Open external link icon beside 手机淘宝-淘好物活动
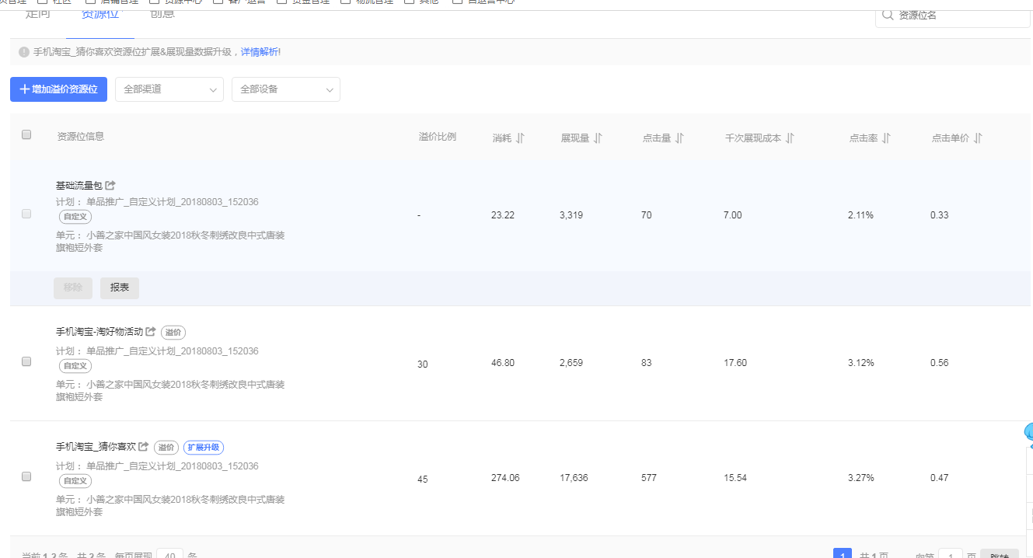The height and width of the screenshot is (558, 1033). pos(151,332)
